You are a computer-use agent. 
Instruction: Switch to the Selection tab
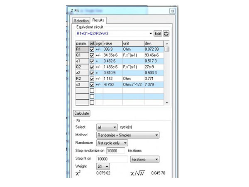(x=81, y=20)
